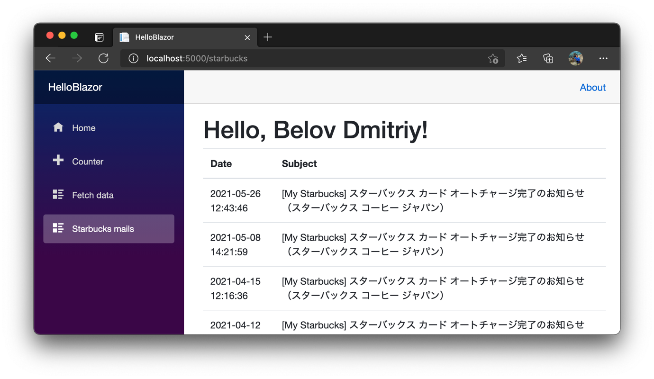Image resolution: width=654 pixels, height=379 pixels.
Task: Open the Settings and more ellipsis menu
Action: [603, 58]
